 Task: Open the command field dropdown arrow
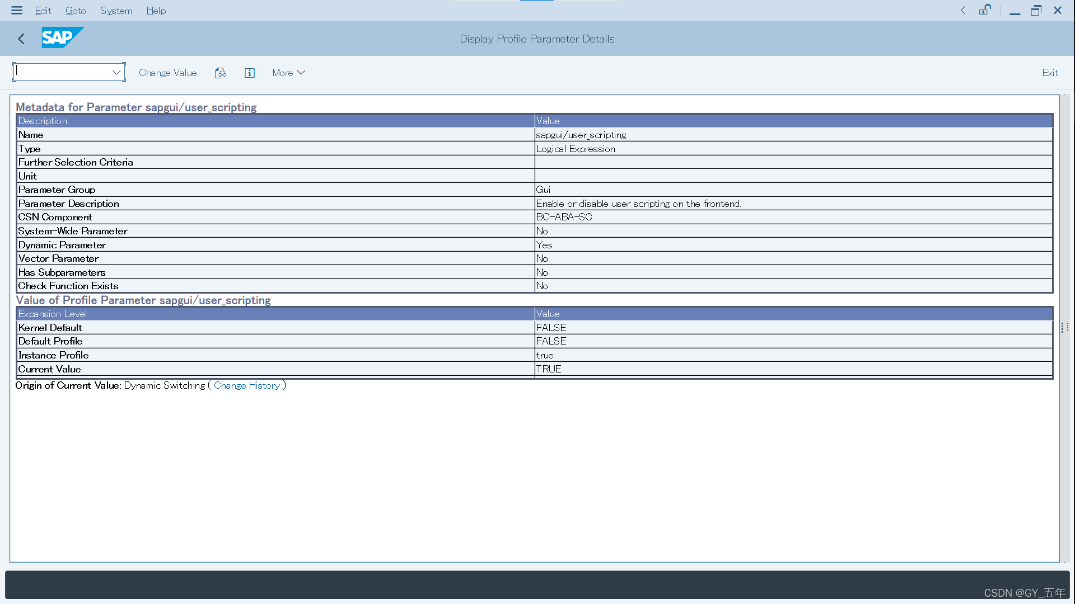point(116,72)
